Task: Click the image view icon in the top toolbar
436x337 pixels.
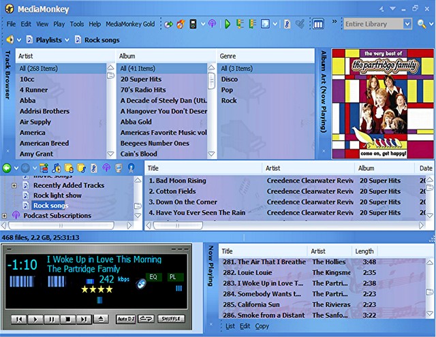Action: click(265, 24)
